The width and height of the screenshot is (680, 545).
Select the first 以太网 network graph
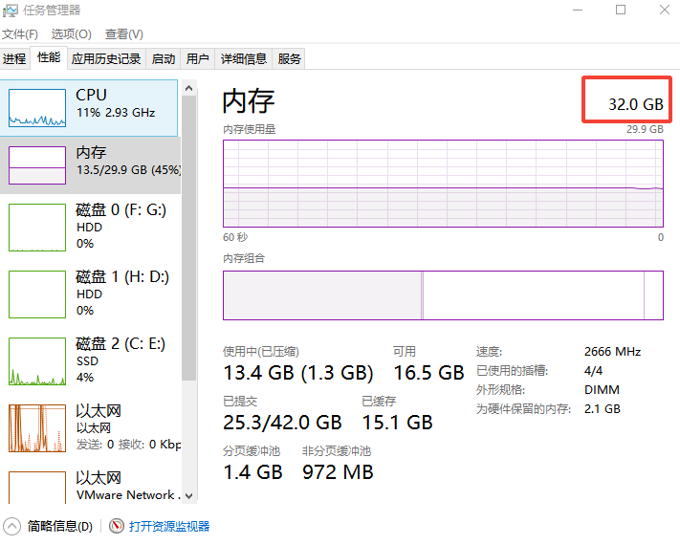point(37,428)
